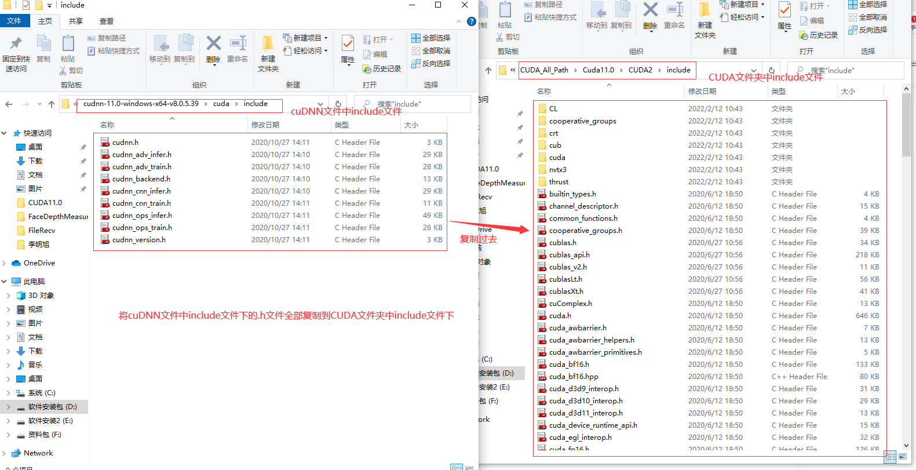
Task: Click New folder (新建文件夹) in left window
Action: point(268,53)
